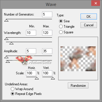Click the Amplitude maximum input field
The image size is (102, 102).
(x=47, y=51)
